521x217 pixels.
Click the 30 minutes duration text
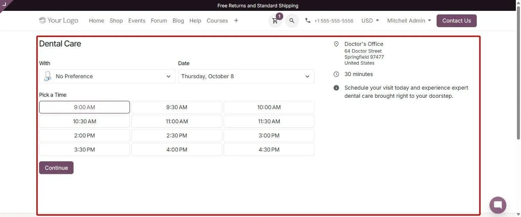click(359, 74)
